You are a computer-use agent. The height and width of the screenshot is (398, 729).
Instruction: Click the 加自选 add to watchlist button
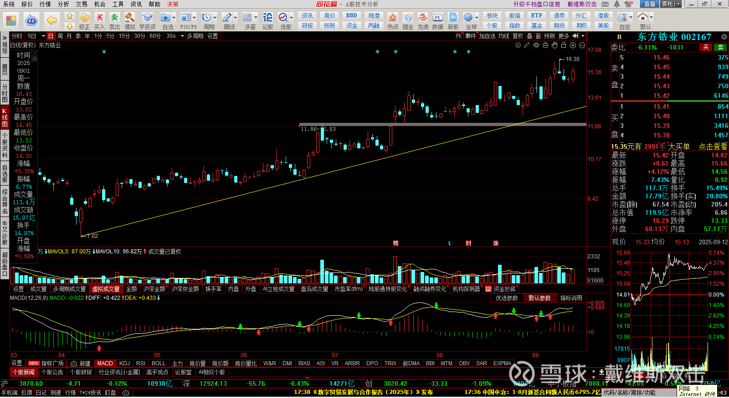coord(487,36)
